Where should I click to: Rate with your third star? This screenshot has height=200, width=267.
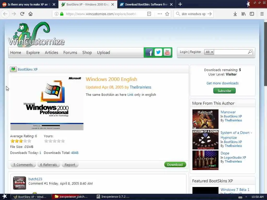[54, 141]
